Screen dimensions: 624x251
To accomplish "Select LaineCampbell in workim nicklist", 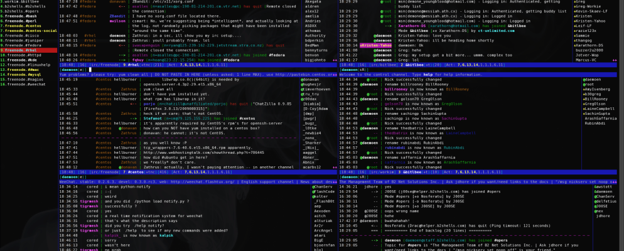I will (598, 109).
